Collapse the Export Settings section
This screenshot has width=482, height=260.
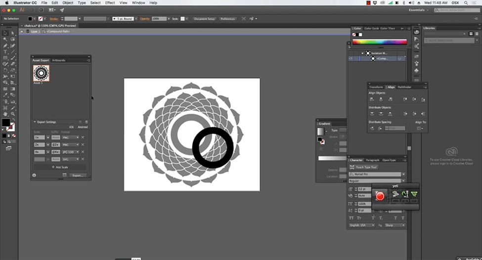click(35, 122)
